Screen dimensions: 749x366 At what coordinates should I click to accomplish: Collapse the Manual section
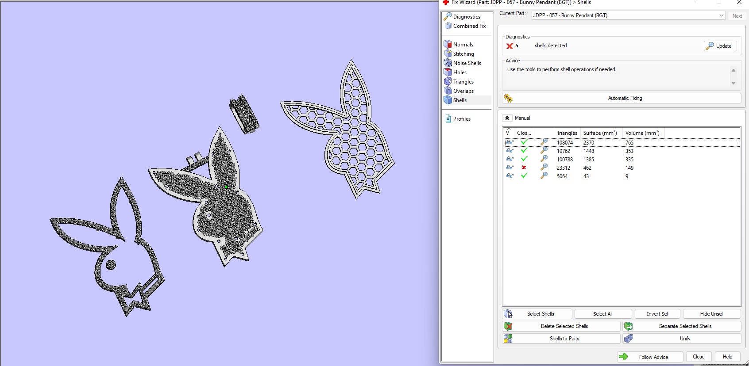tap(507, 118)
